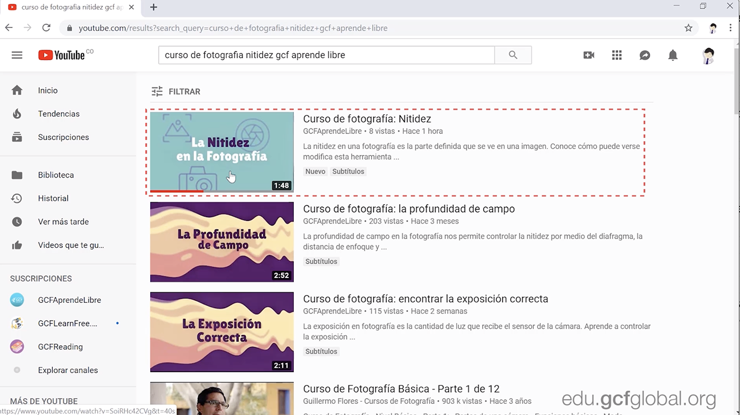Open Explorar canales label

coord(68,370)
